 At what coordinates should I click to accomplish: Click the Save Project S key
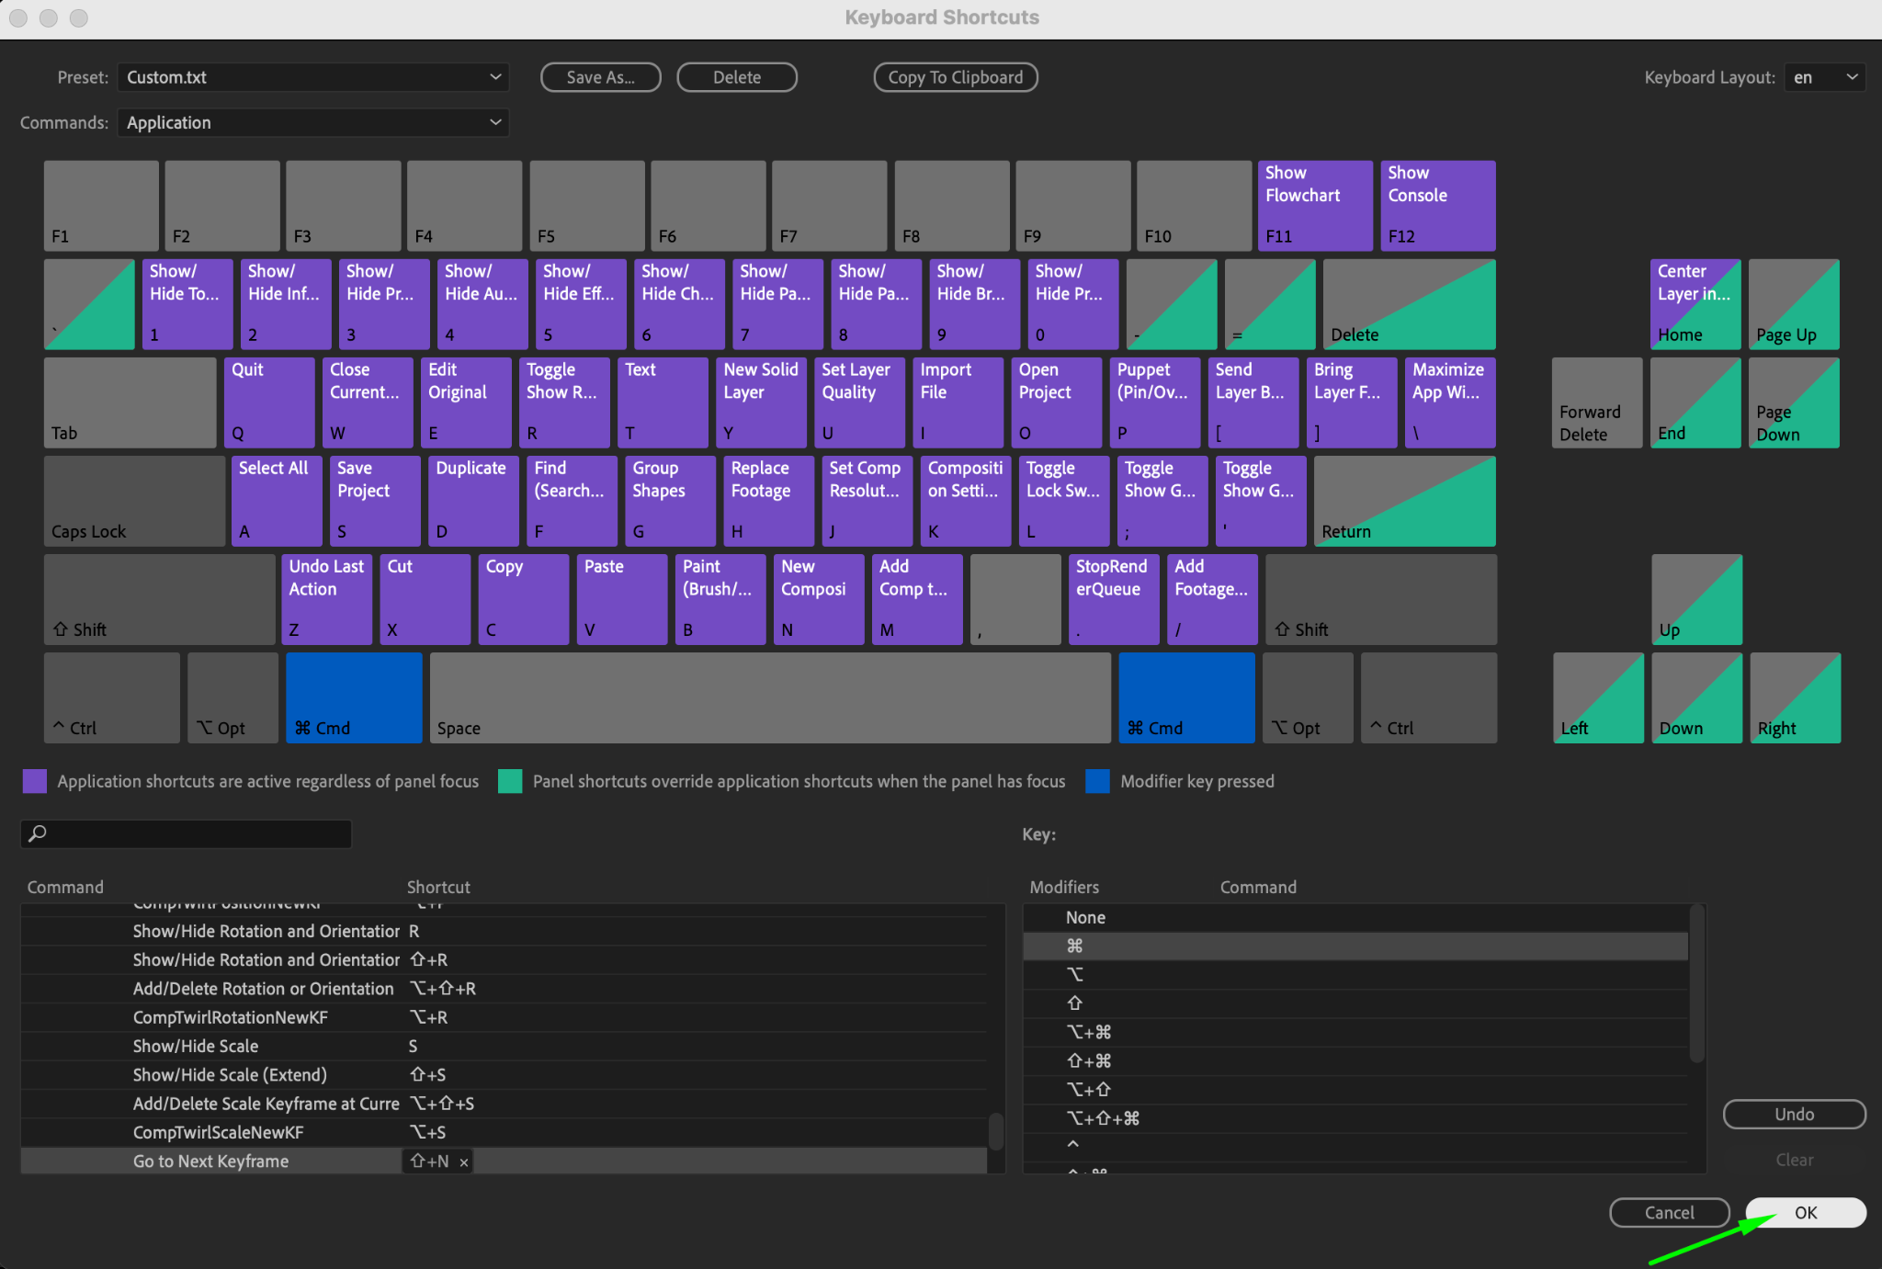click(x=375, y=501)
